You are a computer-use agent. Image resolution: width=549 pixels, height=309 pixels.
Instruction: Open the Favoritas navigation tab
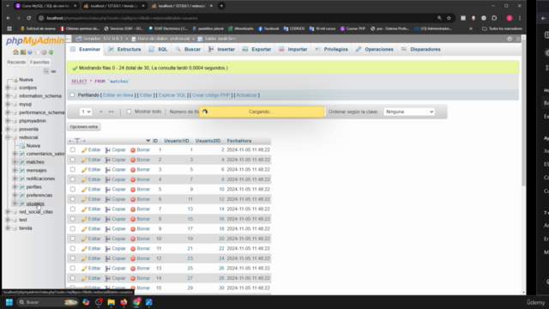39,62
